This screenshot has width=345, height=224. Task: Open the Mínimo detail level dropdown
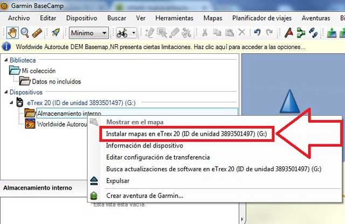[88, 33]
